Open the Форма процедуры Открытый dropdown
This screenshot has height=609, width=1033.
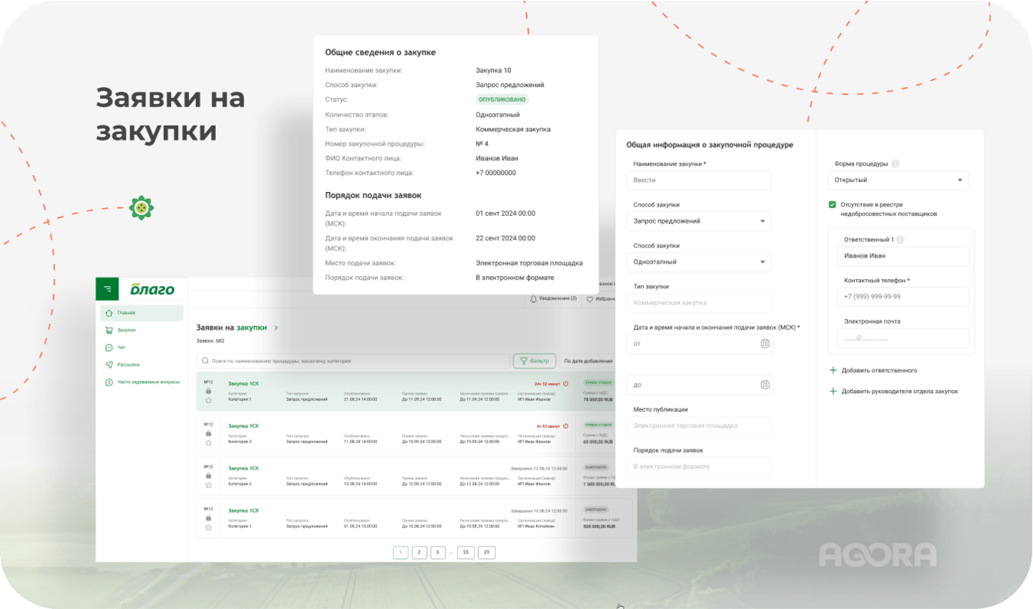[898, 180]
